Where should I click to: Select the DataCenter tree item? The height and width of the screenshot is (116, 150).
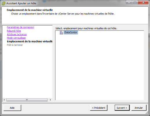pyautogui.click(x=71, y=32)
